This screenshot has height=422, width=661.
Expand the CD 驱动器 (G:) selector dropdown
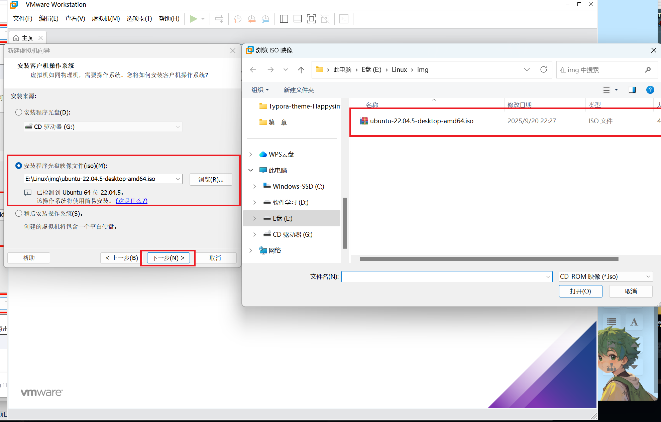pos(178,127)
